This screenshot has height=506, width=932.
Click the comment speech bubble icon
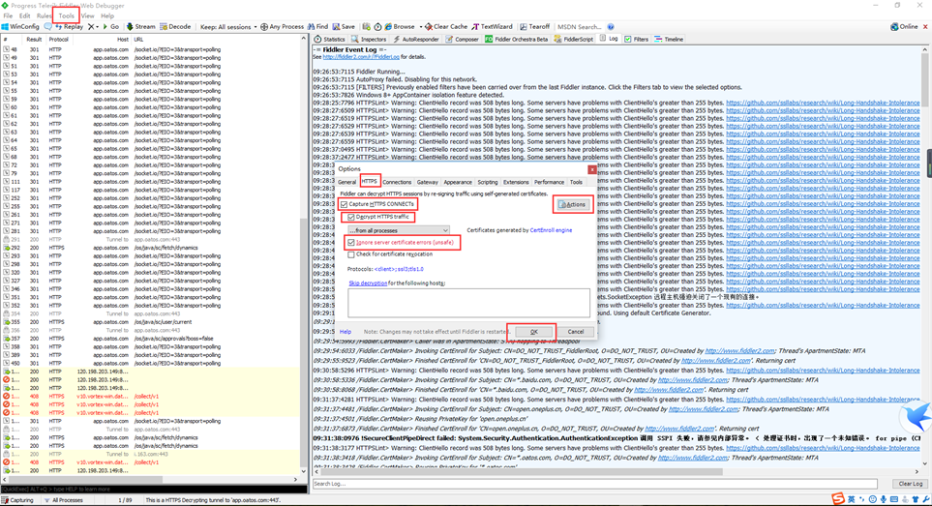pyautogui.click(x=47, y=27)
